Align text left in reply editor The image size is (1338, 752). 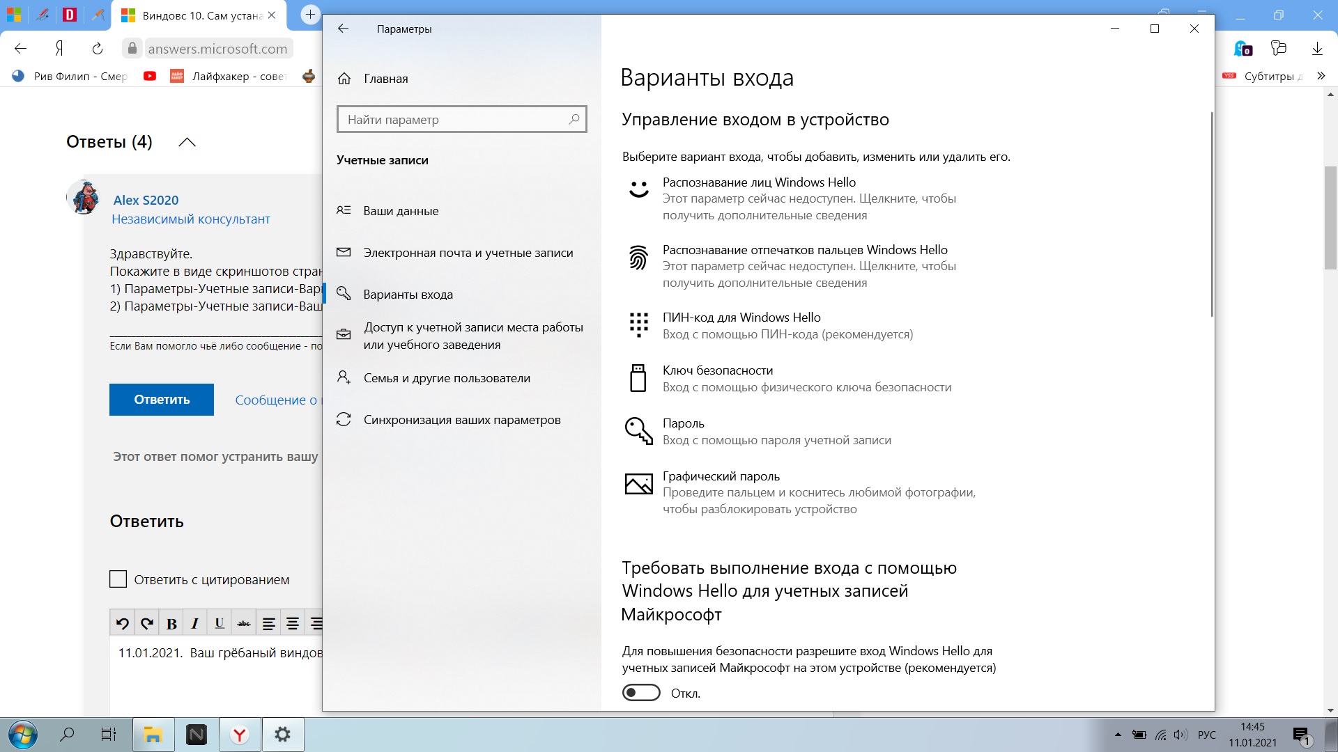click(x=268, y=623)
